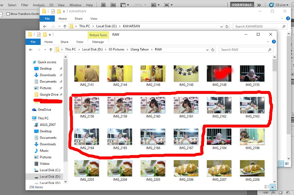Open Home tab in RAW window
The width and height of the screenshot is (294, 195).
click(x=49, y=42)
